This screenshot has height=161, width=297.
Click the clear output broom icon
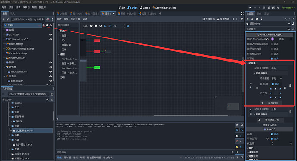pos(237,125)
